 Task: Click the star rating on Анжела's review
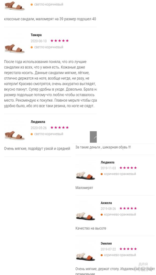(x=128, y=208)
